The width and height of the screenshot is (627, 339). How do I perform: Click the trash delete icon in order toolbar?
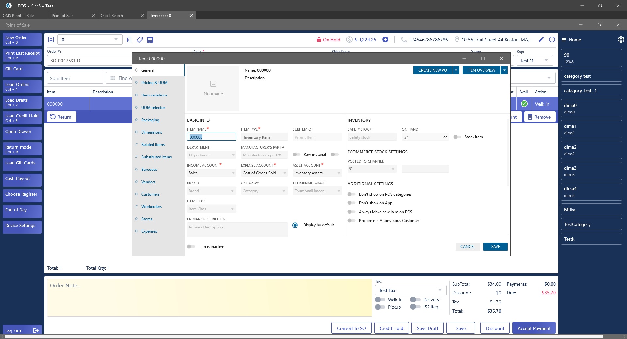[129, 40]
